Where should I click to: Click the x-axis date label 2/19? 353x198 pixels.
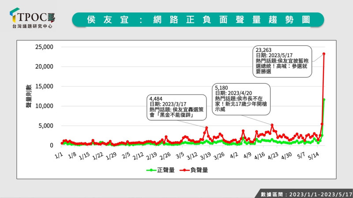152,156
